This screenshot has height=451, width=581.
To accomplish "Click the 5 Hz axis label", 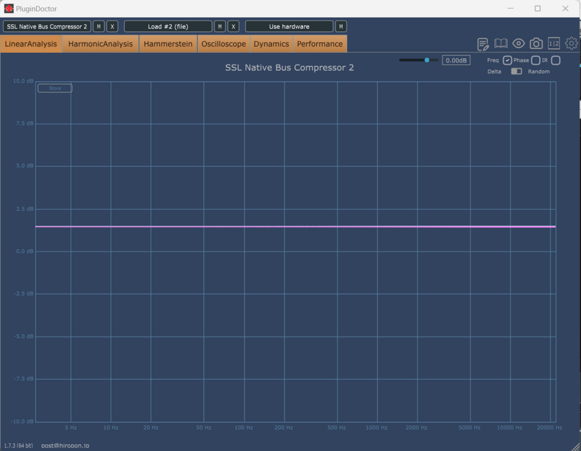I will click(x=71, y=428).
